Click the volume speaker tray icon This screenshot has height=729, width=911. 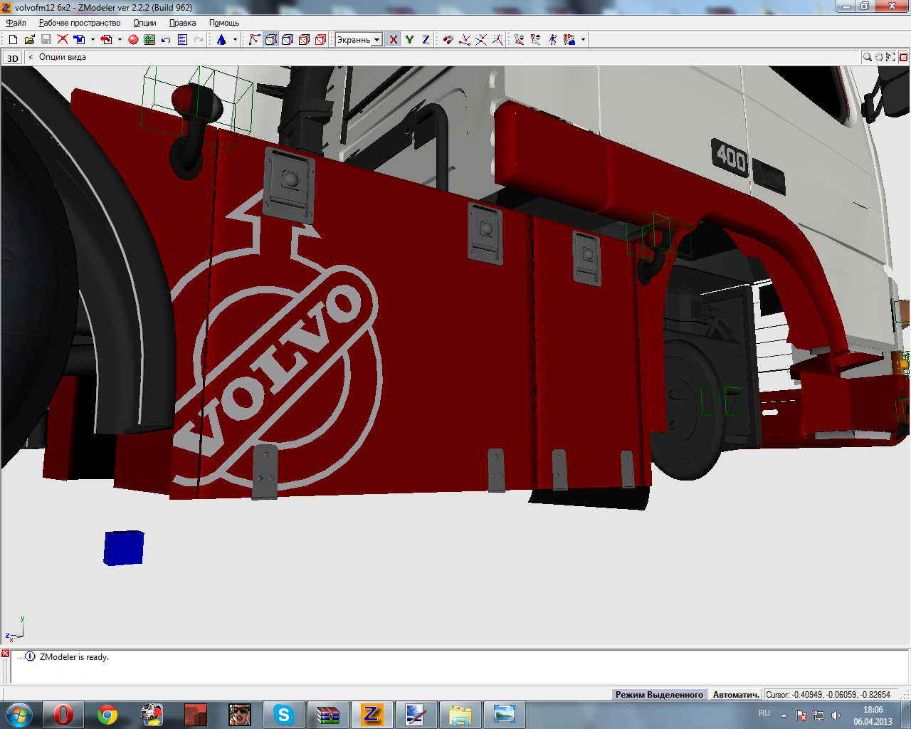coord(836,715)
